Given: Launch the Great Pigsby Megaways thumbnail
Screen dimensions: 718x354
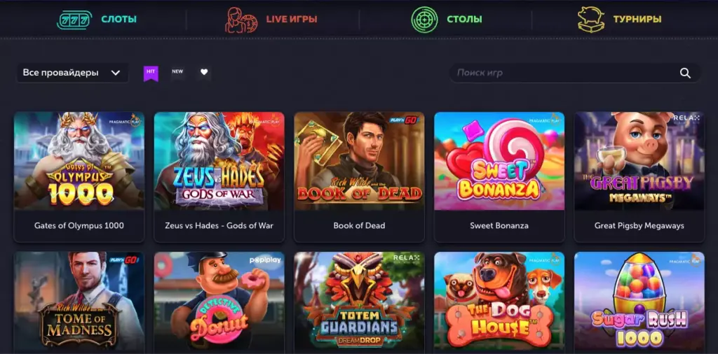Looking at the screenshot, I should pyautogui.click(x=639, y=161).
